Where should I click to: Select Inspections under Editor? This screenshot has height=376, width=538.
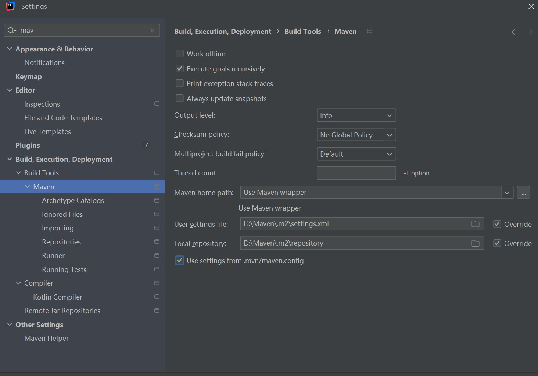point(42,104)
